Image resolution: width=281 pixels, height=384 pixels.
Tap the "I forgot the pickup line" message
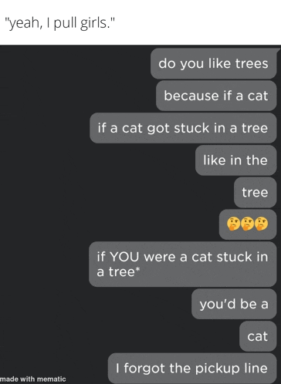(x=192, y=369)
